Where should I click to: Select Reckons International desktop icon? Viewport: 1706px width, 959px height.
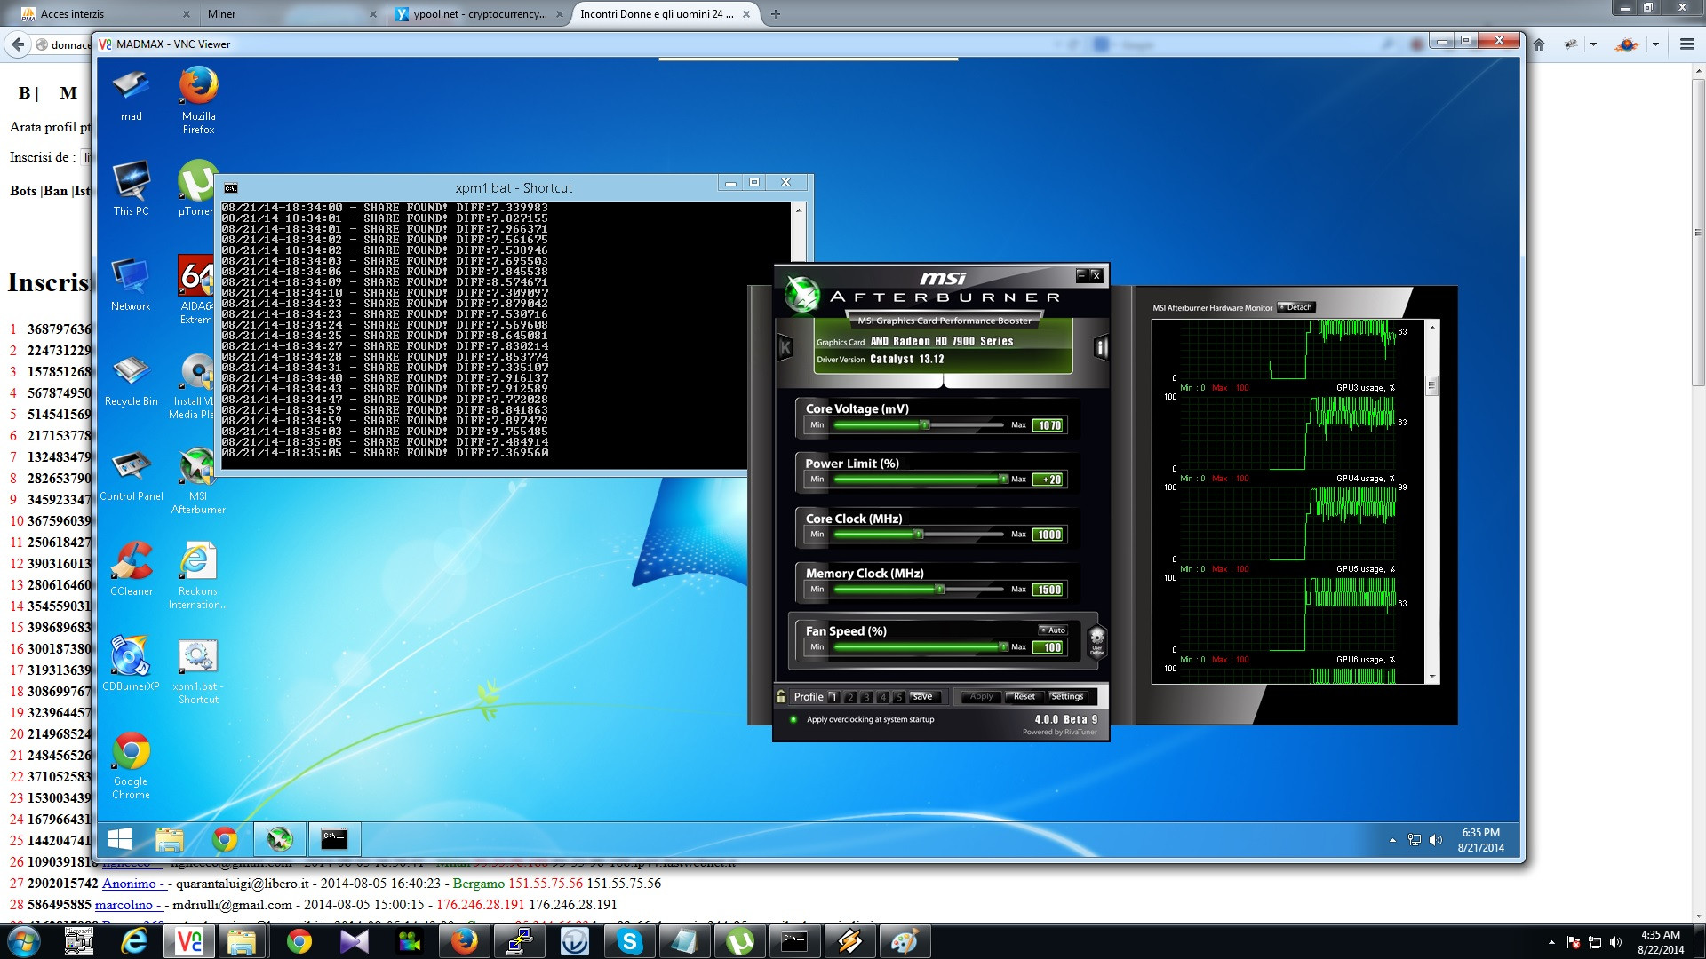198,575
